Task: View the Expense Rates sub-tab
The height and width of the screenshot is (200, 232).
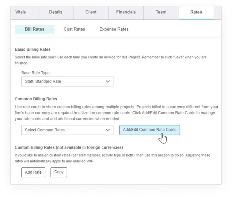Action: (x=114, y=29)
